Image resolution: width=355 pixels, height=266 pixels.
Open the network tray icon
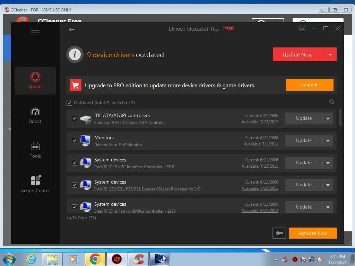[x=312, y=260]
